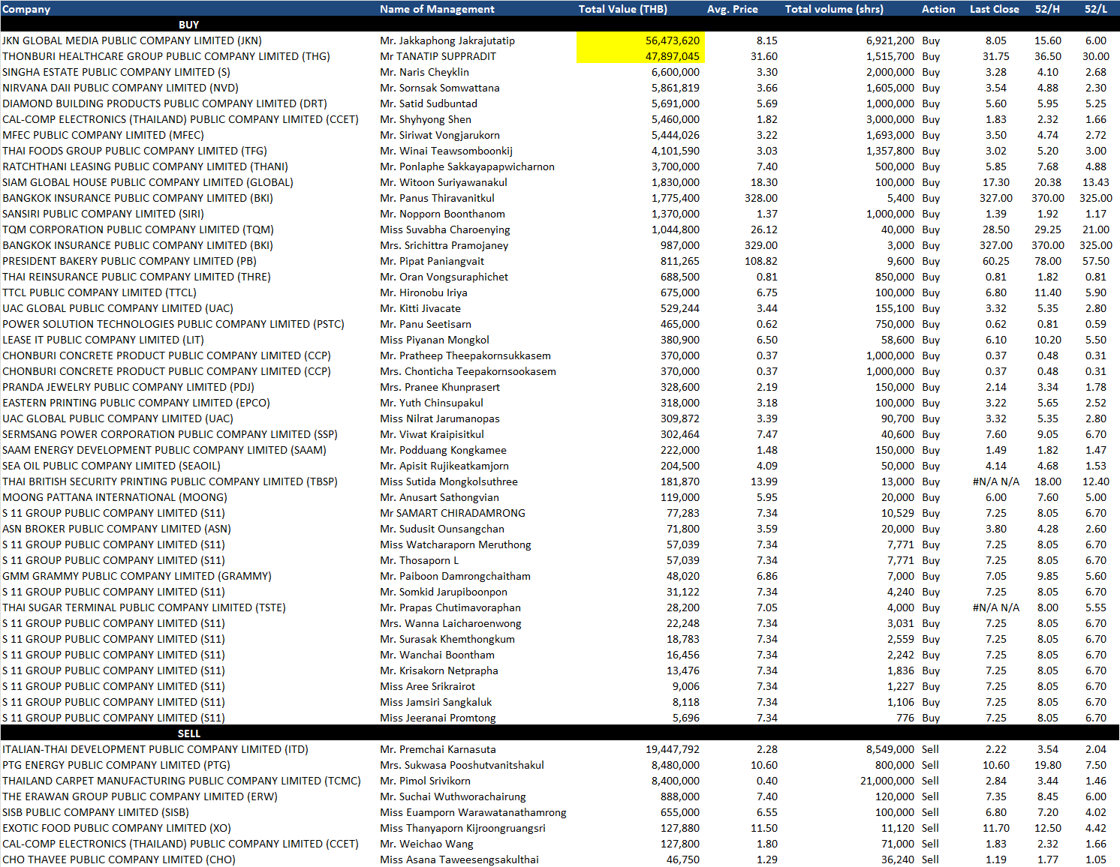Select Mr. Naris Cheyklin cell
This screenshot has height=867, width=1120.
tap(424, 72)
